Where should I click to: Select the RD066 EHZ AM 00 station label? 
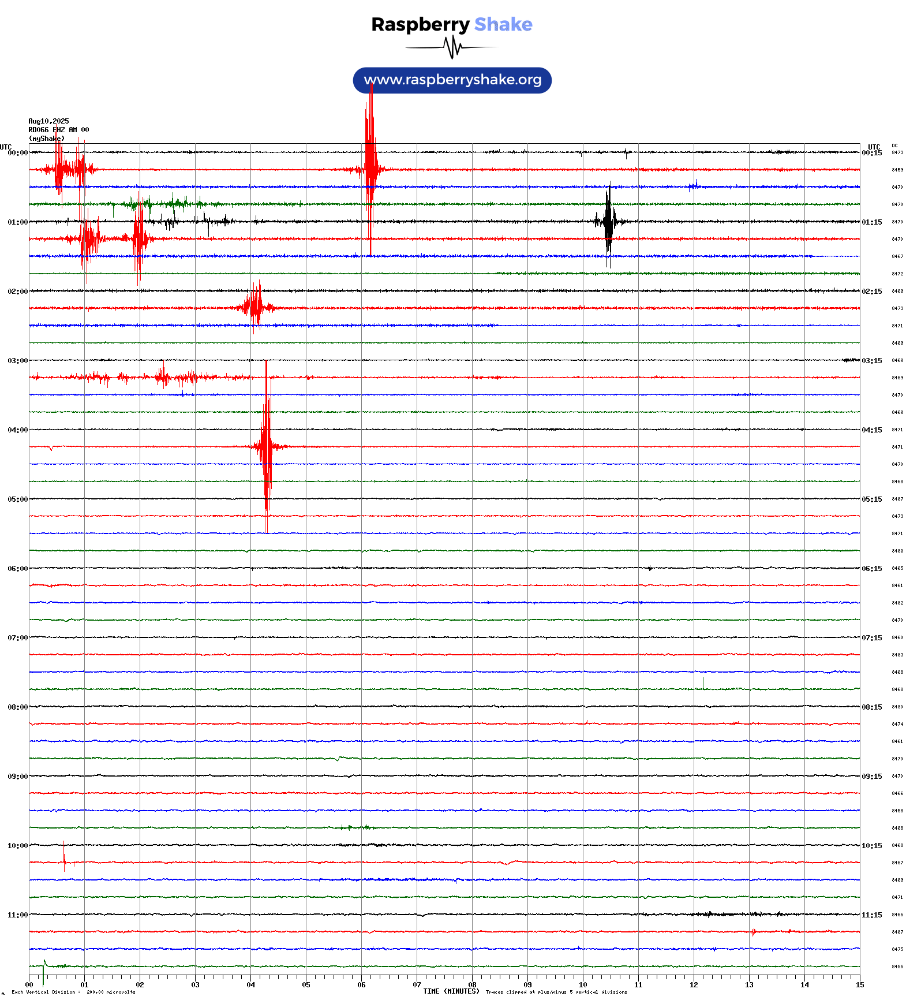pyautogui.click(x=58, y=130)
